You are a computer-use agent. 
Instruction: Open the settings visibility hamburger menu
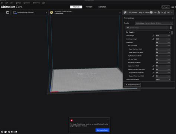(x=171, y=27)
